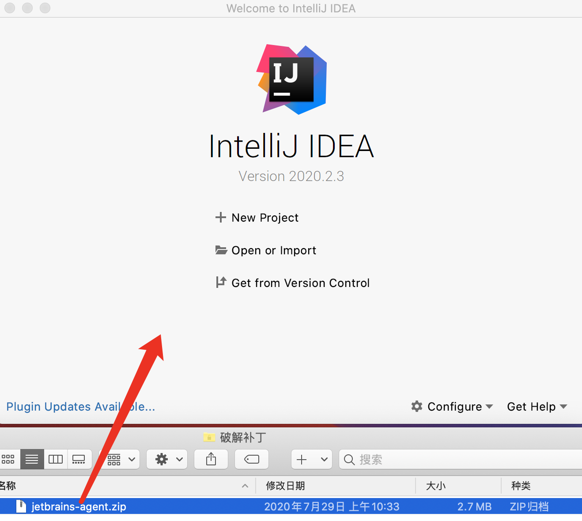Click the IntelliJ IDEA logo
This screenshot has width=582, height=521.
click(x=292, y=79)
